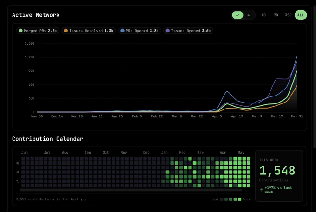Click the Apr 19 axis label
Image resolution: width=316 pixels, height=212 pixels.
(x=237, y=116)
